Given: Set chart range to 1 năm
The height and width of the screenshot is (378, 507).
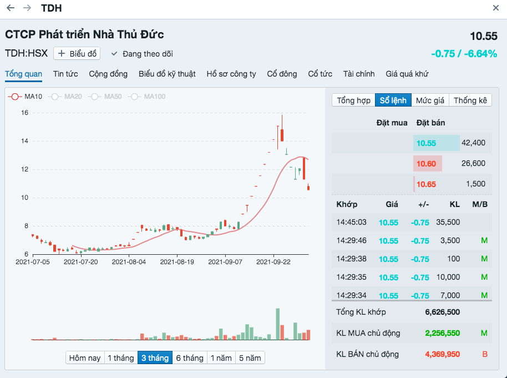Looking at the screenshot, I should pos(221,357).
